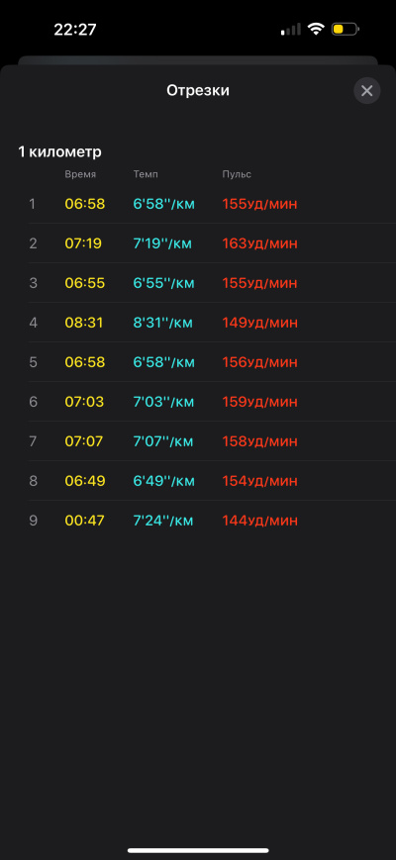
Task: Select the Темп column header
Action: (x=146, y=174)
